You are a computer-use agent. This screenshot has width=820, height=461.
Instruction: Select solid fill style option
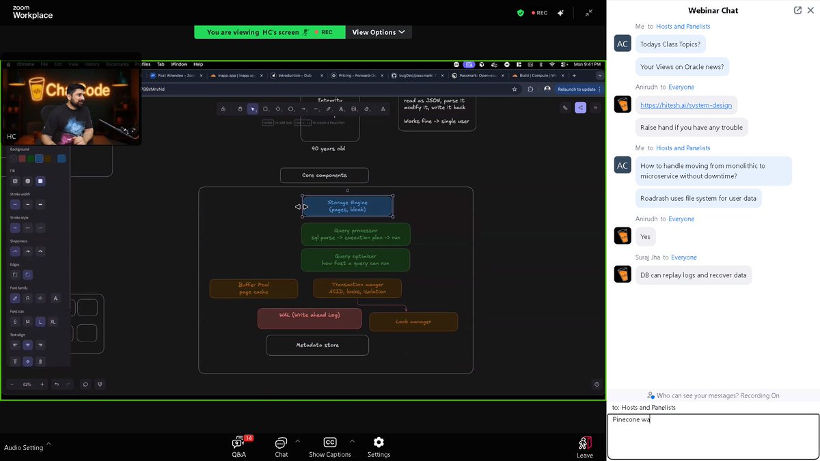click(x=40, y=181)
